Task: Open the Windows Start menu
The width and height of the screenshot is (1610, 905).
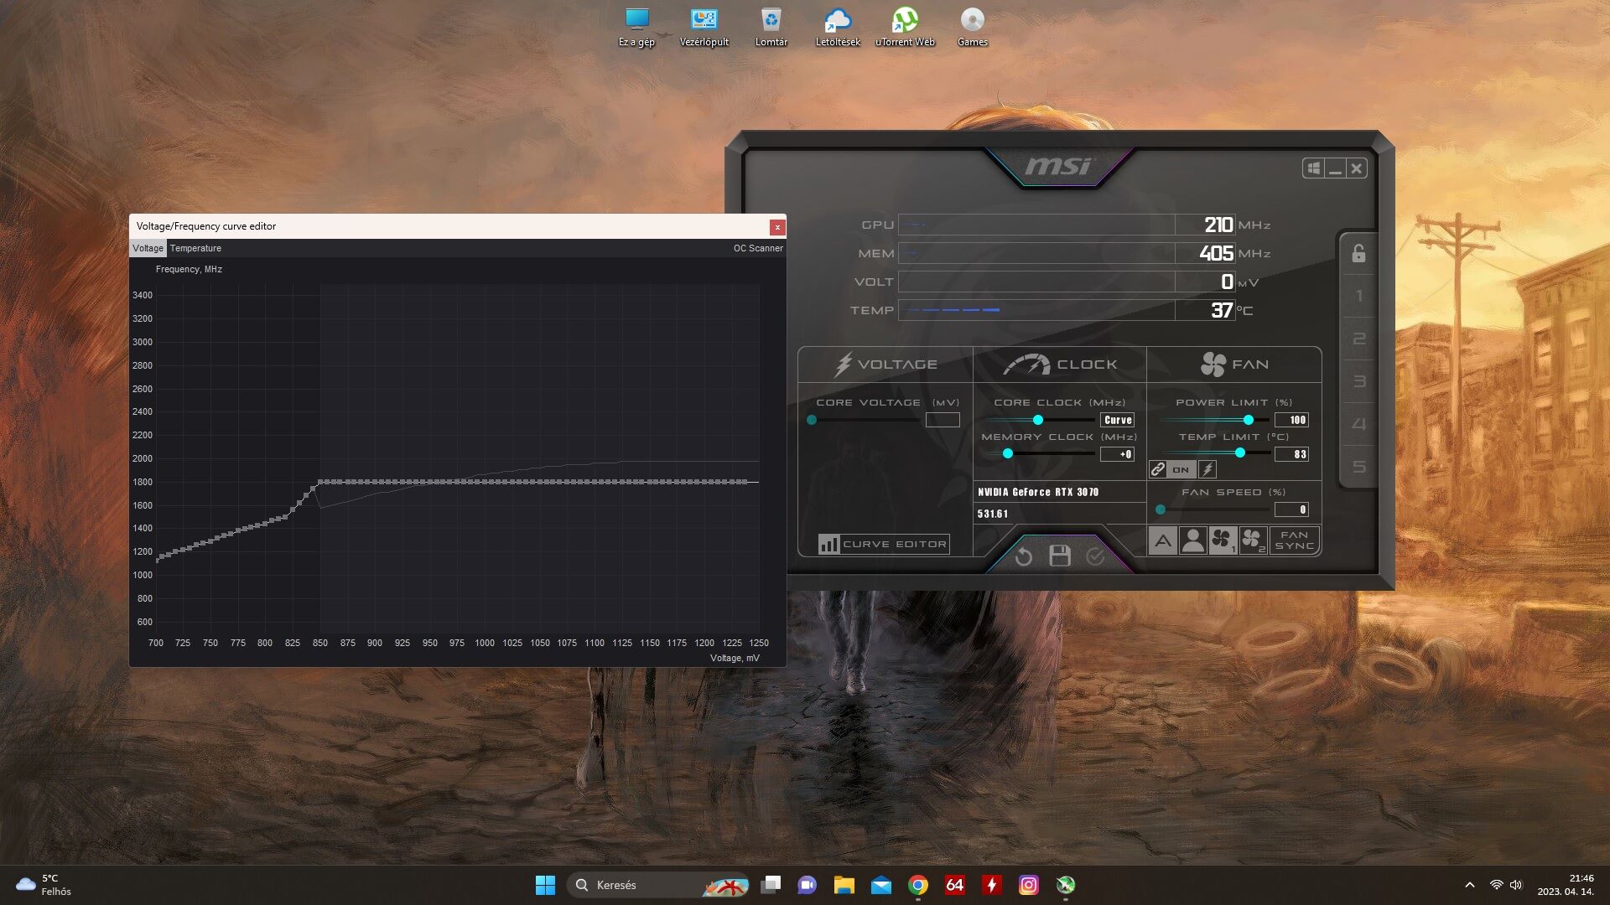Action: [x=545, y=885]
